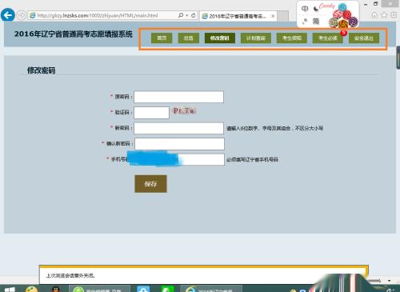
Task: Click the 中 input mode icon
Action: point(305,9)
